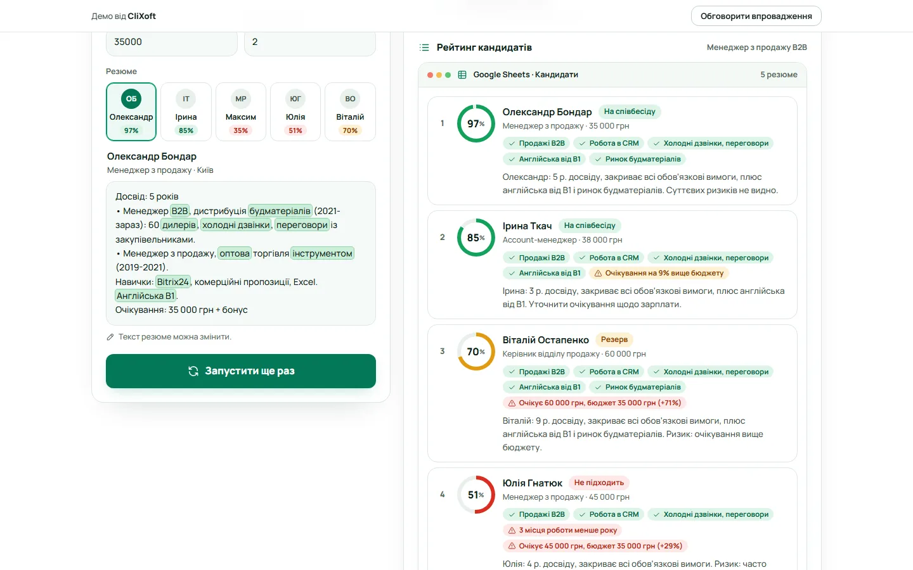Viewport: 913px width, 570px height.
Task: Click the Запустити ще раз button
Action: pos(241,371)
